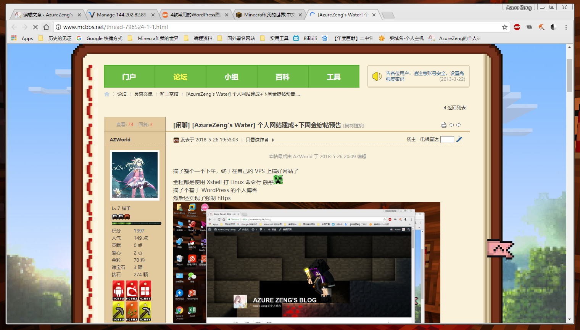
Task: Open the AzureZeng的个人站 bookmark
Action: coord(455,38)
